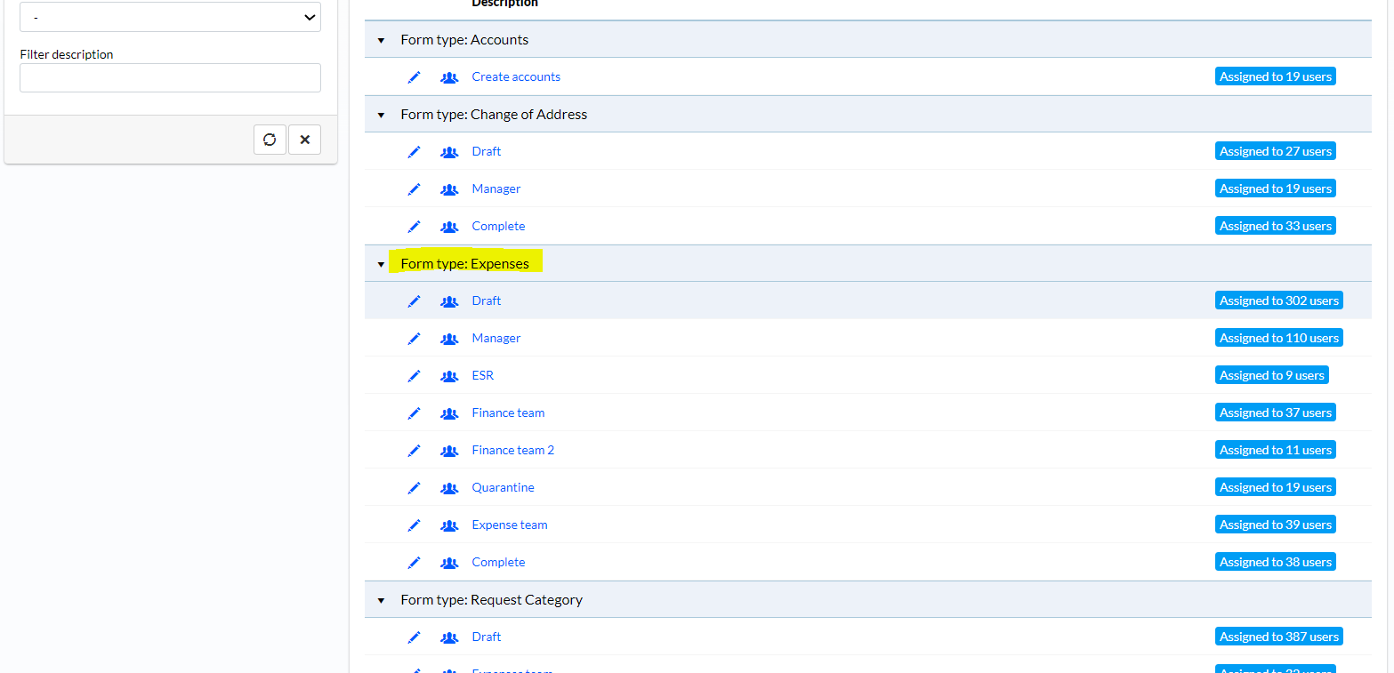Open the Complete link under Change of Address
Image resolution: width=1394 pixels, height=673 pixels.
coord(498,226)
